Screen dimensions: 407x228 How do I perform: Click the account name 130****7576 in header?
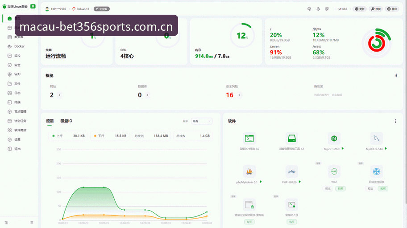click(58, 9)
